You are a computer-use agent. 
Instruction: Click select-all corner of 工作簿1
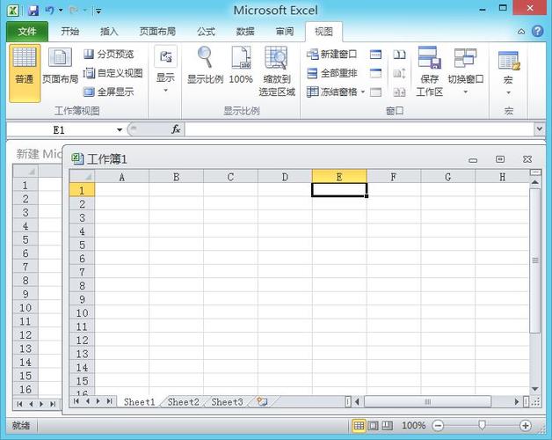click(x=82, y=176)
